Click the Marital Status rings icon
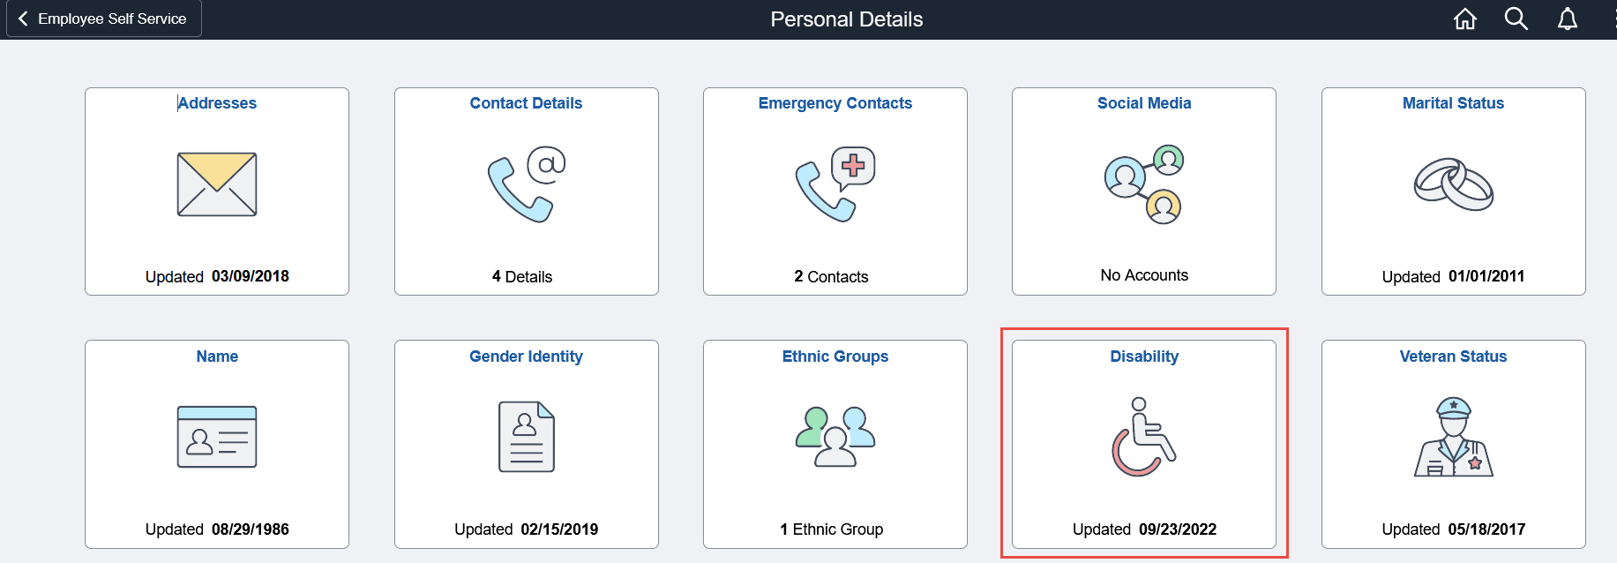 coord(1453,184)
